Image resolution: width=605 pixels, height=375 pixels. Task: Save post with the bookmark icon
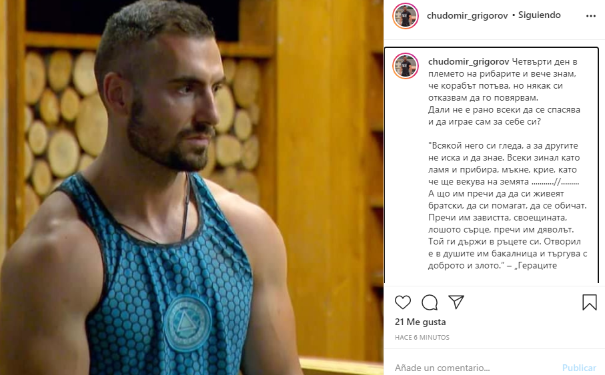(x=589, y=302)
